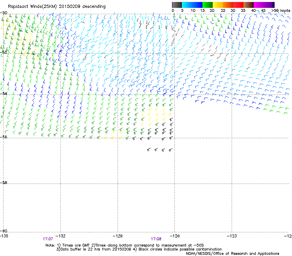
Task: Click the chart title 'Rapidscat Winds(25KM) 20150209 descending'
Action: [x=56, y=7]
